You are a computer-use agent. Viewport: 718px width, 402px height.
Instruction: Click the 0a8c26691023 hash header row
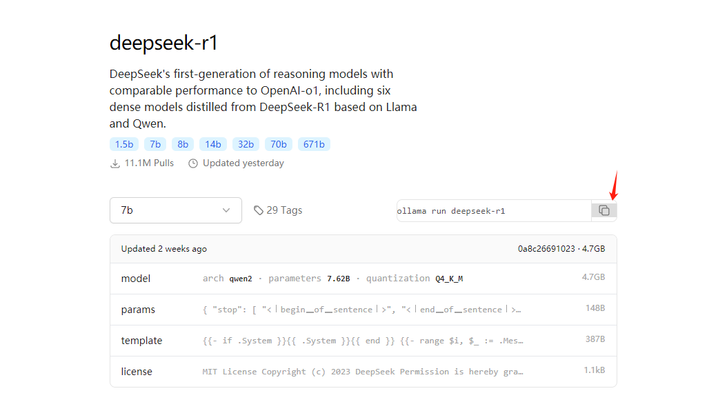pyautogui.click(x=363, y=249)
